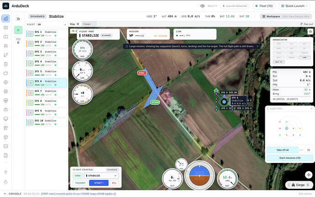Select the Map tab
This screenshot has width=315, height=197.
pos(72,24)
